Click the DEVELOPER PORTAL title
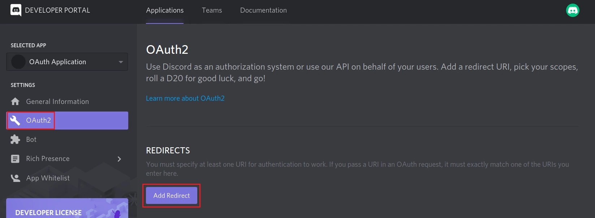This screenshot has width=595, height=218. pos(57,10)
